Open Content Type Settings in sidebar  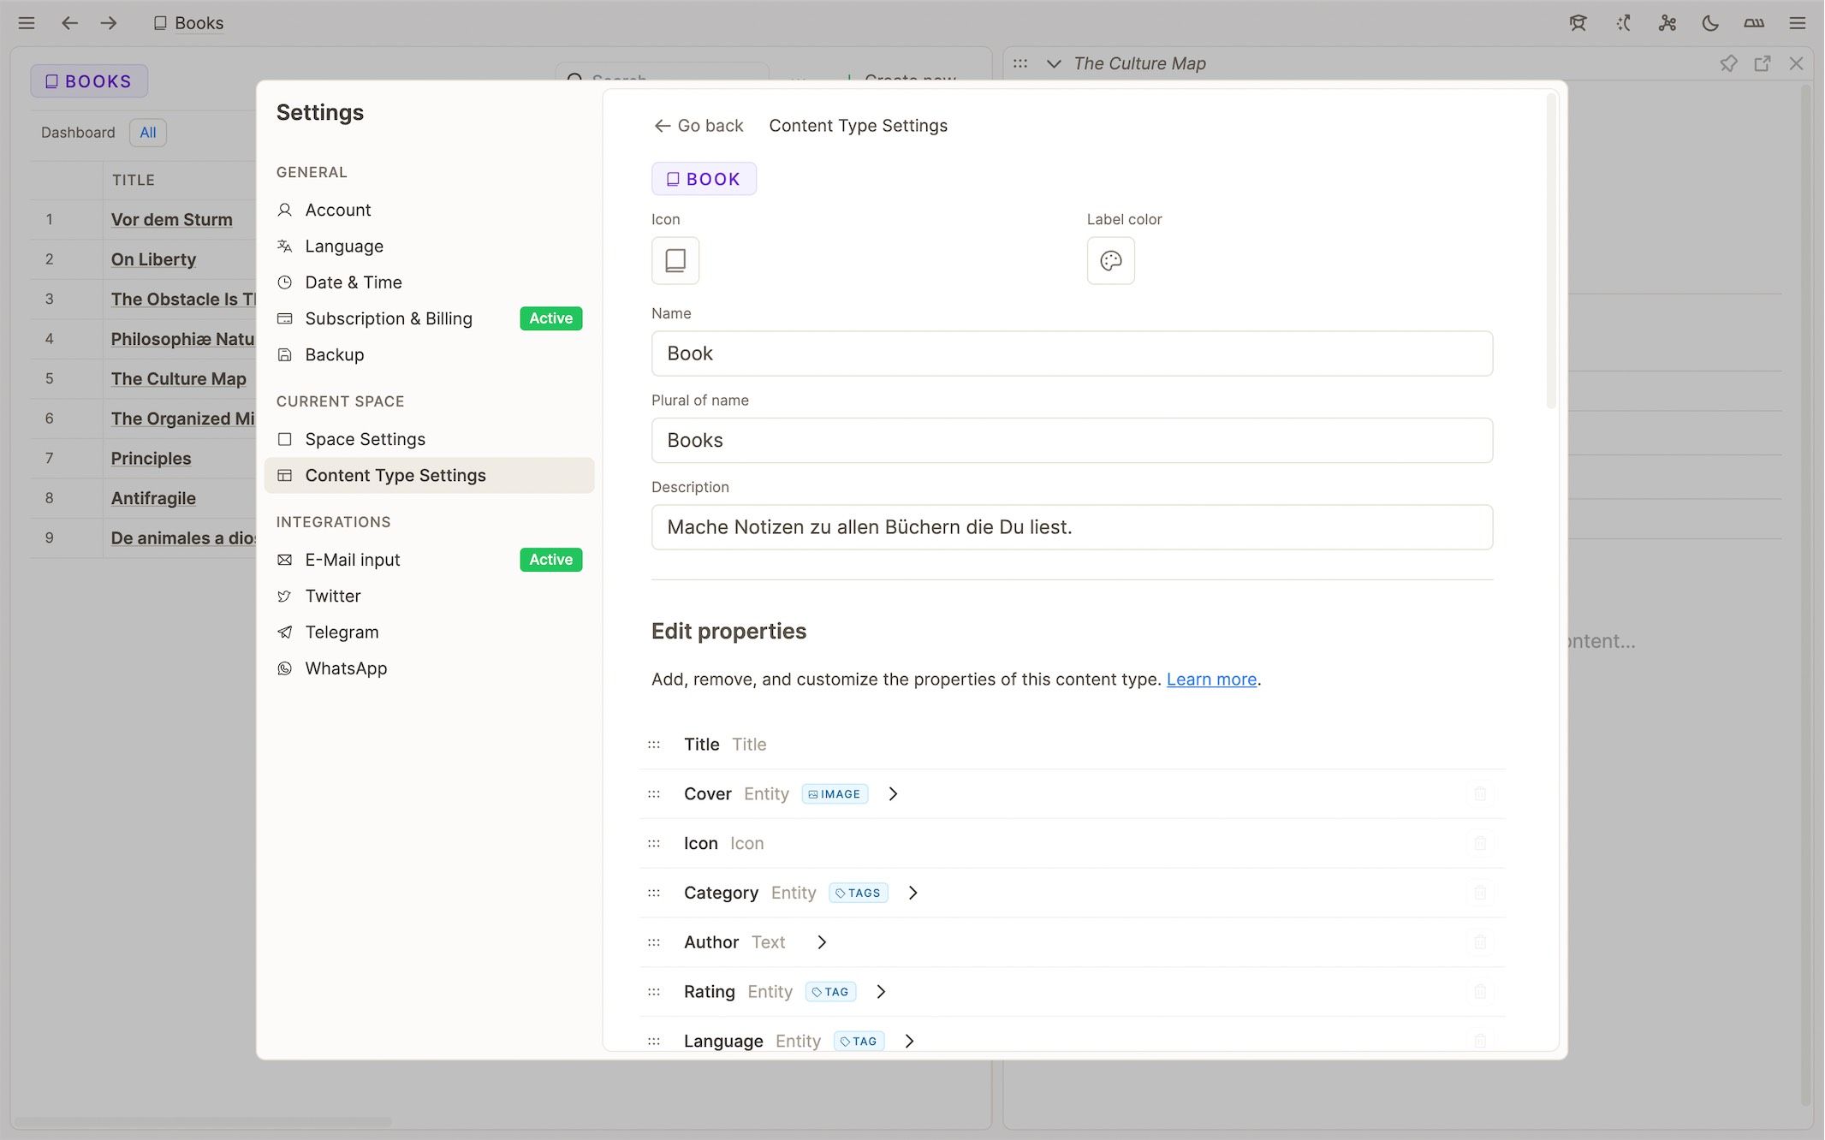tap(395, 475)
